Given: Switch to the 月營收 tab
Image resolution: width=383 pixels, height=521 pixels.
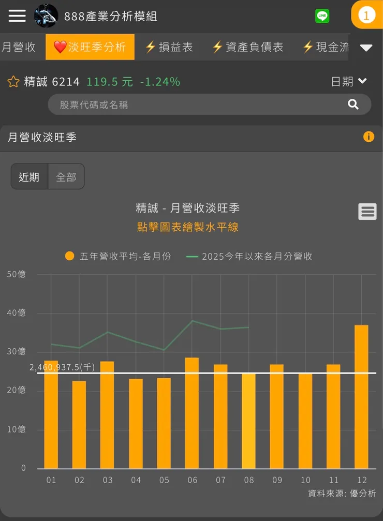Looking at the screenshot, I should click(x=19, y=47).
